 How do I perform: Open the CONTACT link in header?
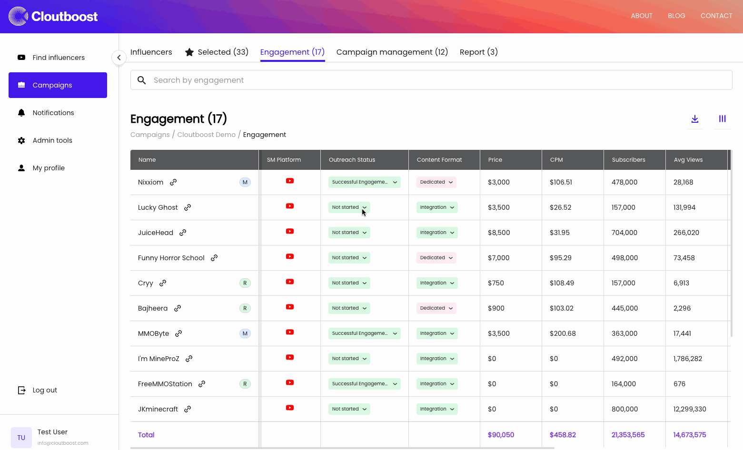(716, 16)
